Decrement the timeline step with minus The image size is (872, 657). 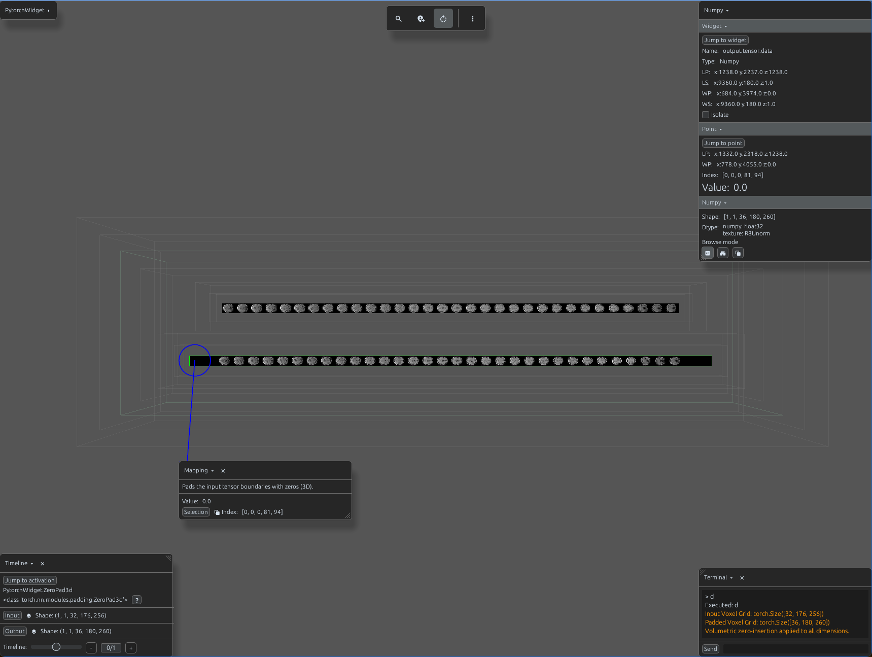pos(91,648)
